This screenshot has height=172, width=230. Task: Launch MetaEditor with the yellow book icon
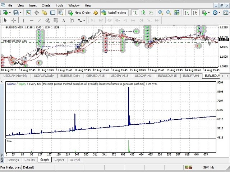click(x=96, y=13)
